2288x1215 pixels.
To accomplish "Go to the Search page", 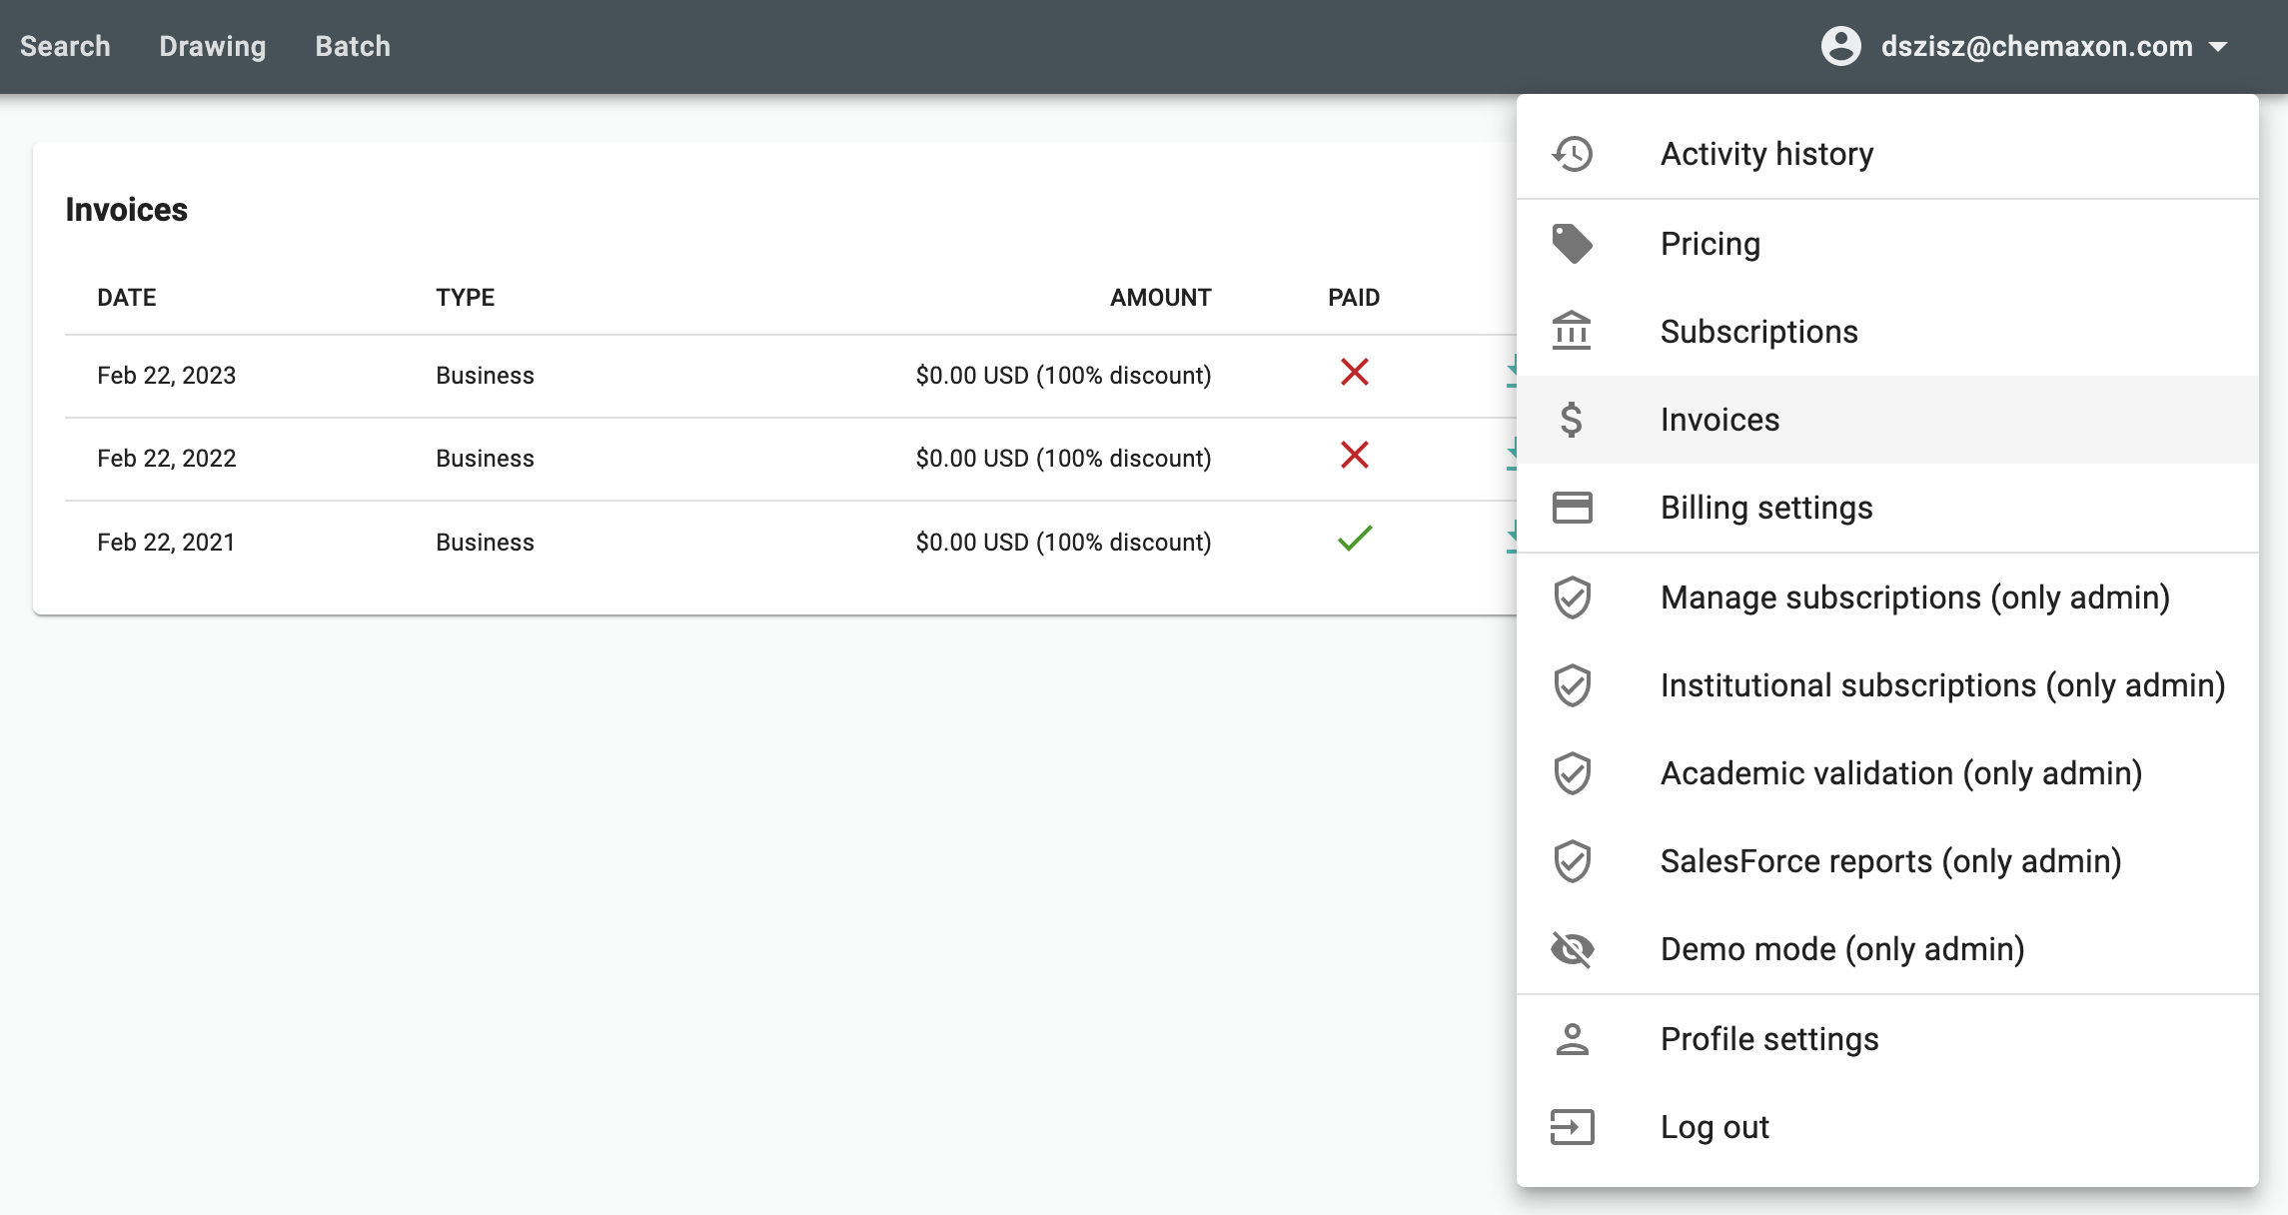I will (65, 46).
